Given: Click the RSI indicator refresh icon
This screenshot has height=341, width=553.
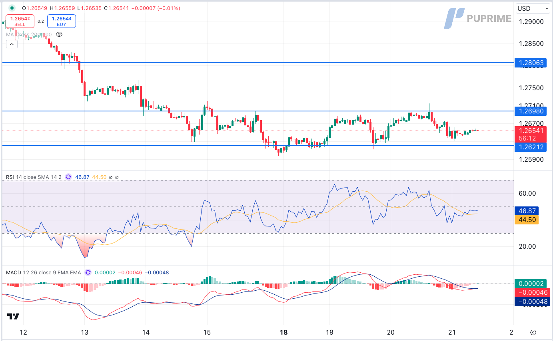Looking at the screenshot, I should [x=68, y=177].
